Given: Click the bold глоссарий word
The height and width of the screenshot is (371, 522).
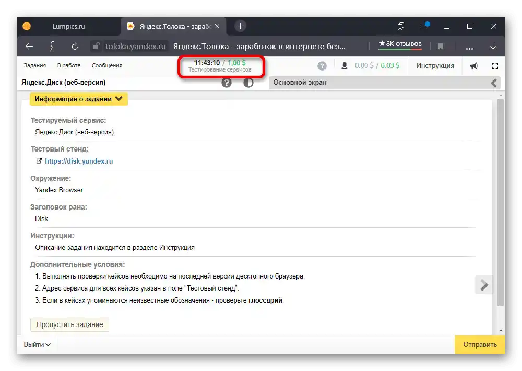Looking at the screenshot, I should pos(265,300).
